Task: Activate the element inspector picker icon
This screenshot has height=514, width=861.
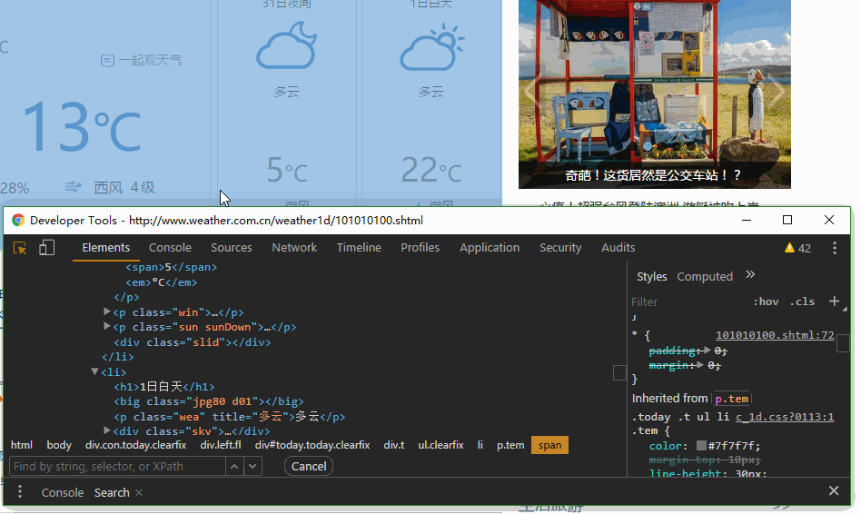Action: click(x=20, y=248)
